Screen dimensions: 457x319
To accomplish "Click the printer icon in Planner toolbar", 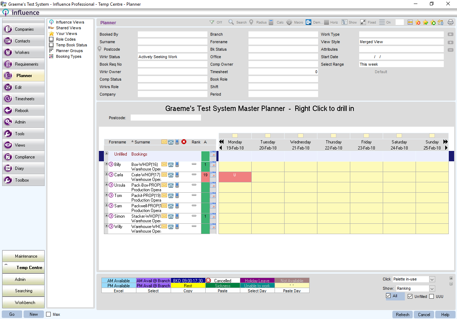I will (451, 22).
